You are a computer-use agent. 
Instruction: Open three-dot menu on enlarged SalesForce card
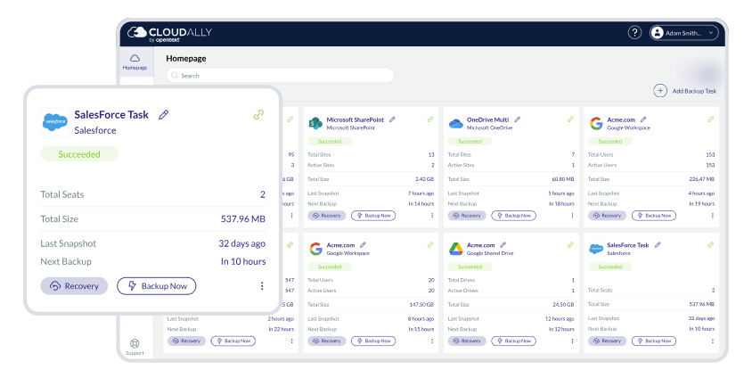point(262,286)
